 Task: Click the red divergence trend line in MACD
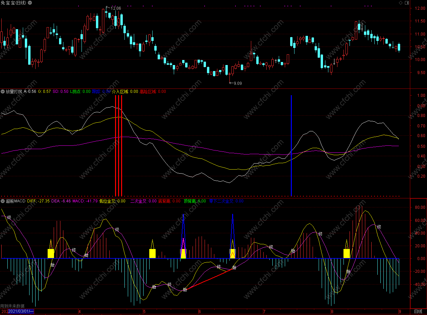pos(208,279)
